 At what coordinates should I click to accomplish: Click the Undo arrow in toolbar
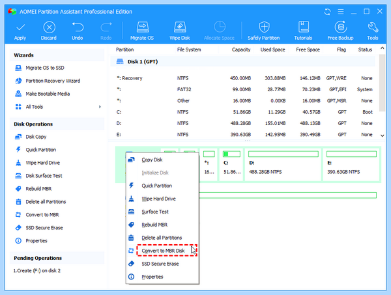[x=78, y=31]
